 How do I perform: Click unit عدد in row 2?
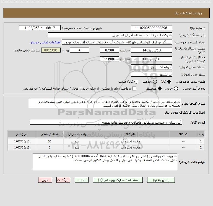pyautogui.click(x=77, y=147)
